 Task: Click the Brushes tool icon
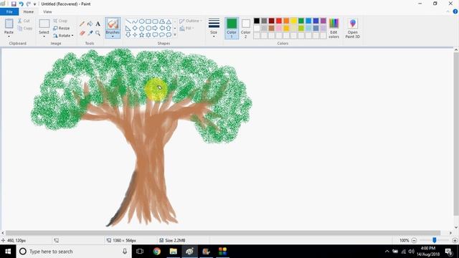pos(113,24)
